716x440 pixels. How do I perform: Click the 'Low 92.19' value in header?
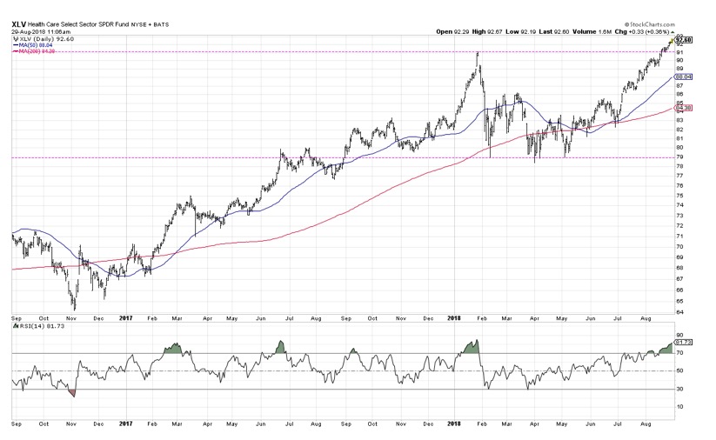[520, 32]
